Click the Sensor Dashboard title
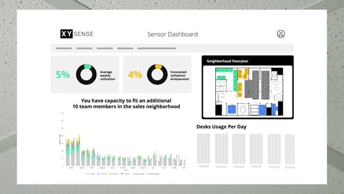 tap(173, 34)
